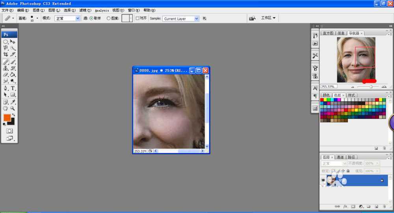The height and width of the screenshot is (213, 394).
Task: Switch to the 直方图 (Histogram) tab
Action: pyautogui.click(x=328, y=33)
